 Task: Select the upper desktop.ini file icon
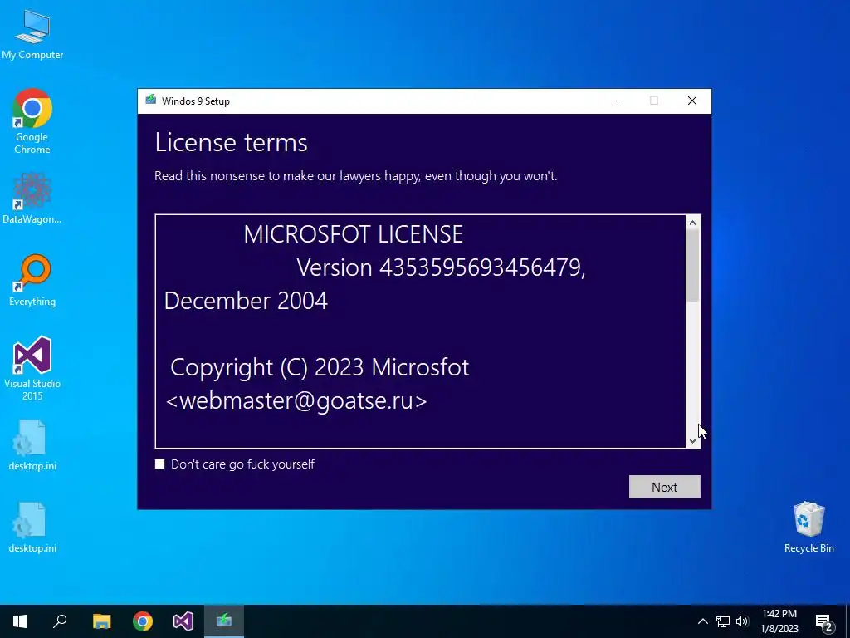click(32, 445)
